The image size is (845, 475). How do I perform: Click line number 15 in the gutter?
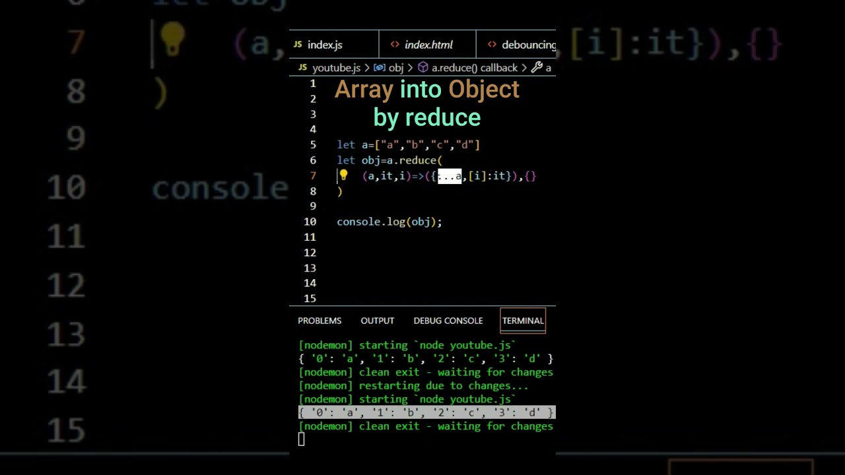(x=310, y=298)
